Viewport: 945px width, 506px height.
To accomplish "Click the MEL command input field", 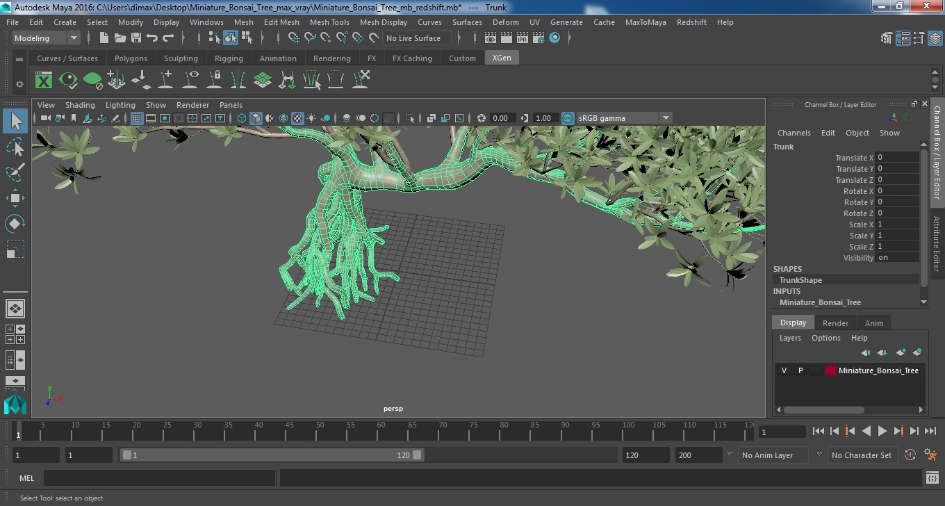I will (x=160, y=478).
